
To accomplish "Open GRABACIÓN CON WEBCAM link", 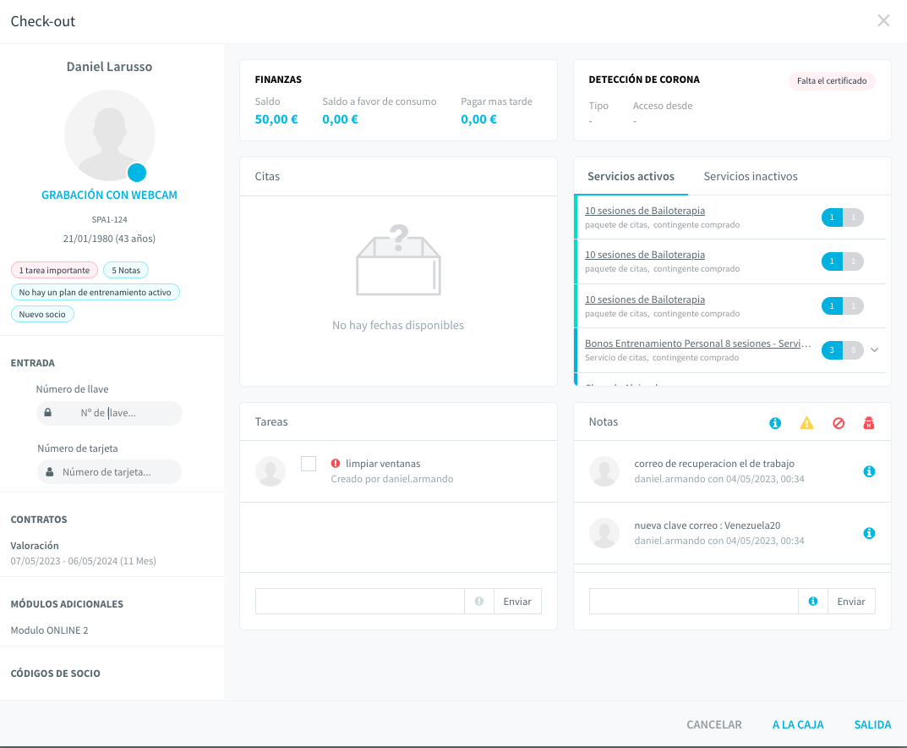I will (109, 195).
